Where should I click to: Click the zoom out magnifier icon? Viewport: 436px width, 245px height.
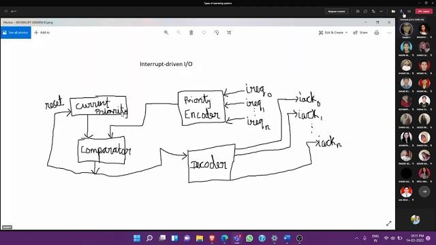point(178,33)
